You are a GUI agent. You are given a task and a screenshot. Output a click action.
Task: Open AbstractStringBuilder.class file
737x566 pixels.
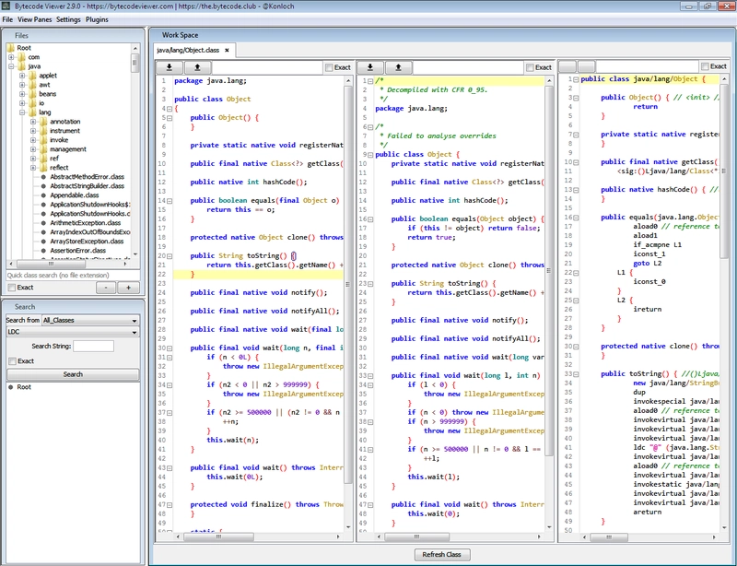[87, 186]
